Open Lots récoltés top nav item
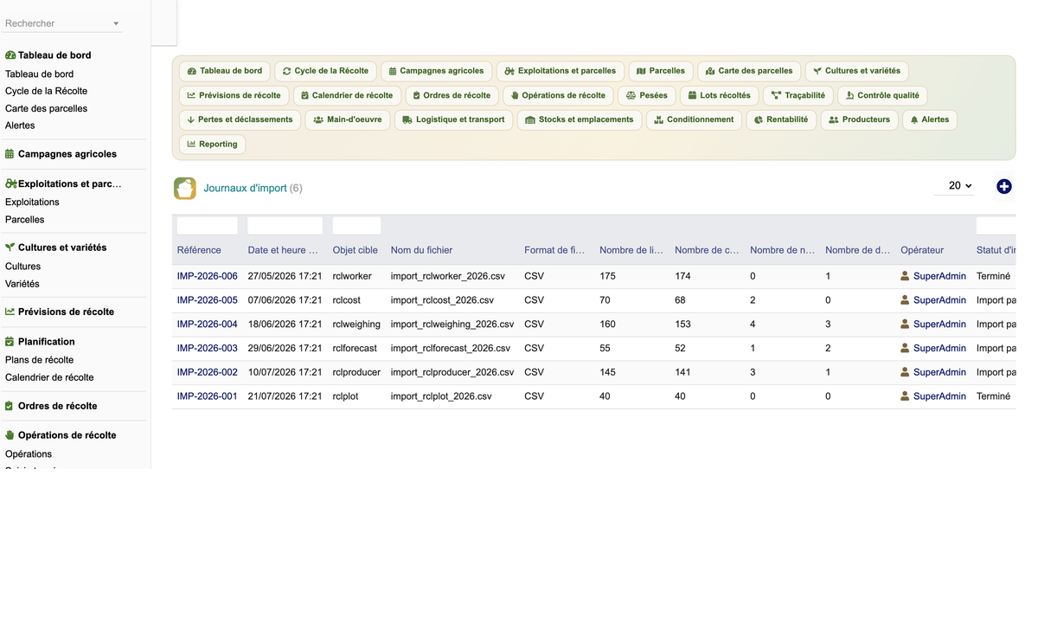 click(x=719, y=95)
